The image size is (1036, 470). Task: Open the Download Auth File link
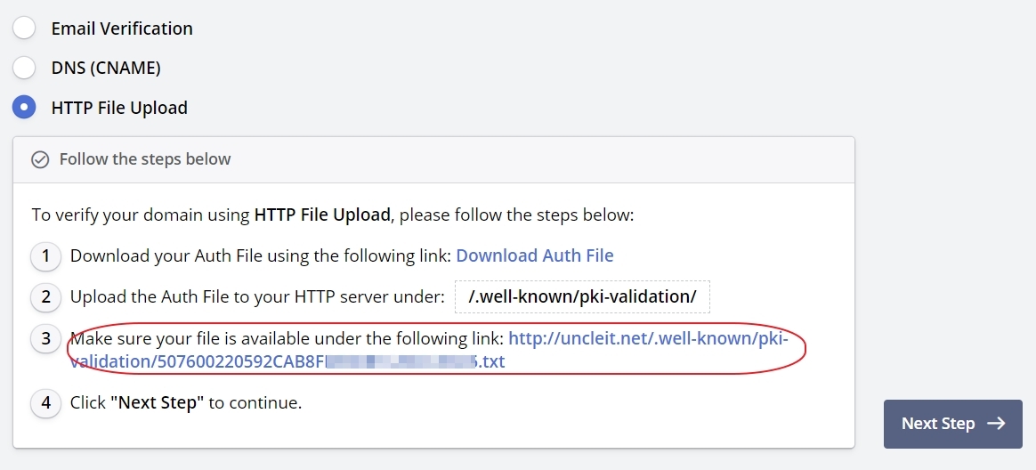click(535, 256)
